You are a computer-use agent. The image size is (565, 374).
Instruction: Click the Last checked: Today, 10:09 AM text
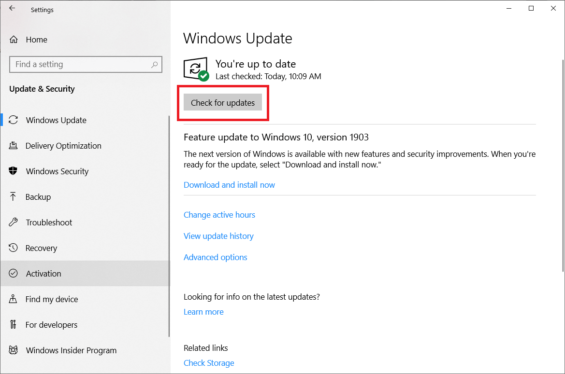268,76
